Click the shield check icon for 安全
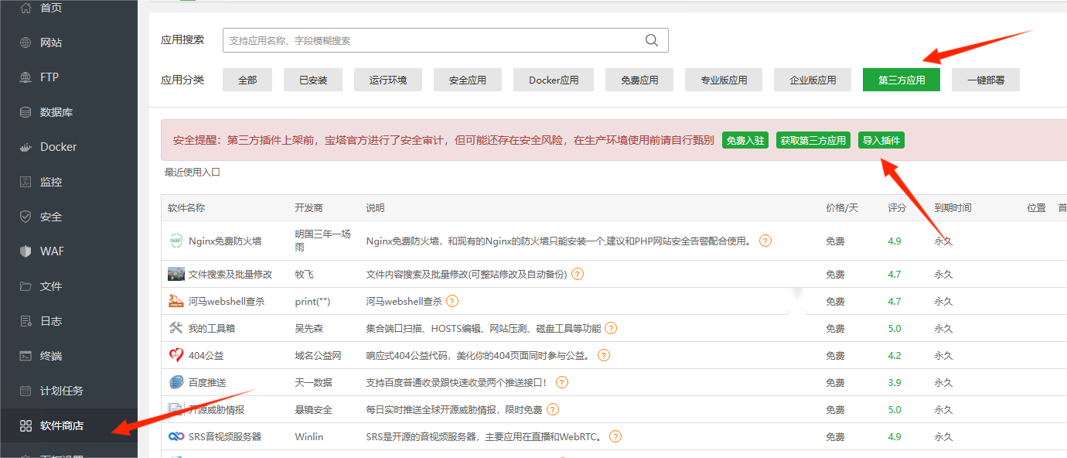 pos(26,217)
